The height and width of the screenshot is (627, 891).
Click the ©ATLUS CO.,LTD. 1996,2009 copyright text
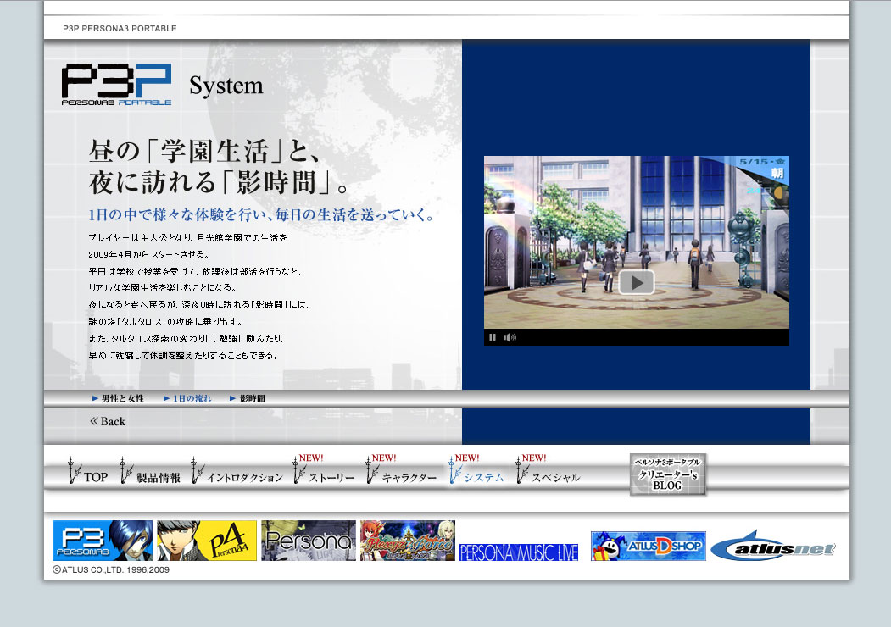(111, 569)
